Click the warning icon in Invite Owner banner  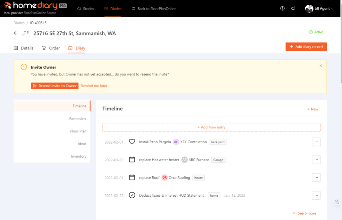[x=24, y=67]
